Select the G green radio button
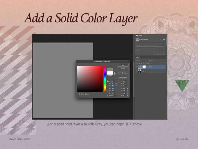Viewport: 198px width, 149px height. coord(108,91)
